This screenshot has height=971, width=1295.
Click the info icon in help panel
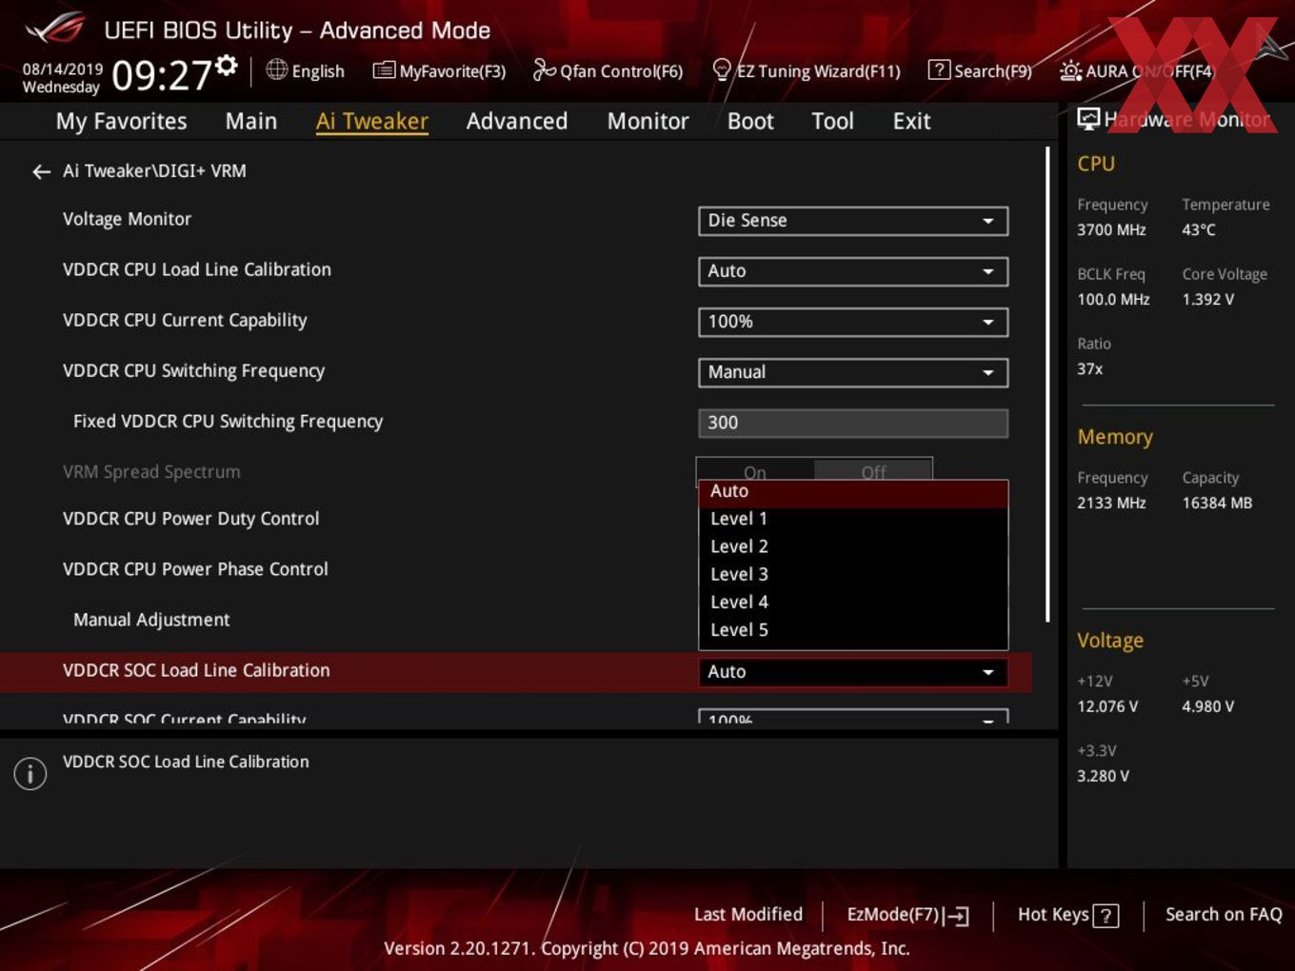click(x=30, y=774)
